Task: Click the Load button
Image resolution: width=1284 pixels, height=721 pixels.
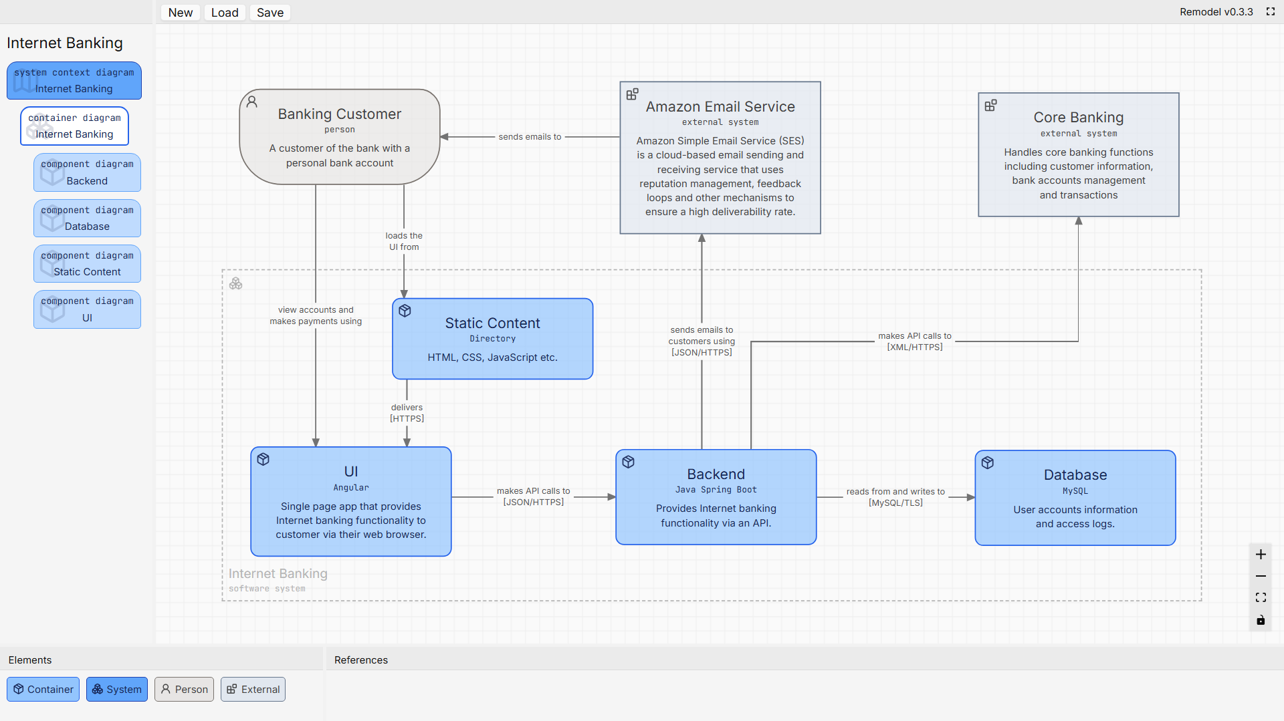Action: 225,13
